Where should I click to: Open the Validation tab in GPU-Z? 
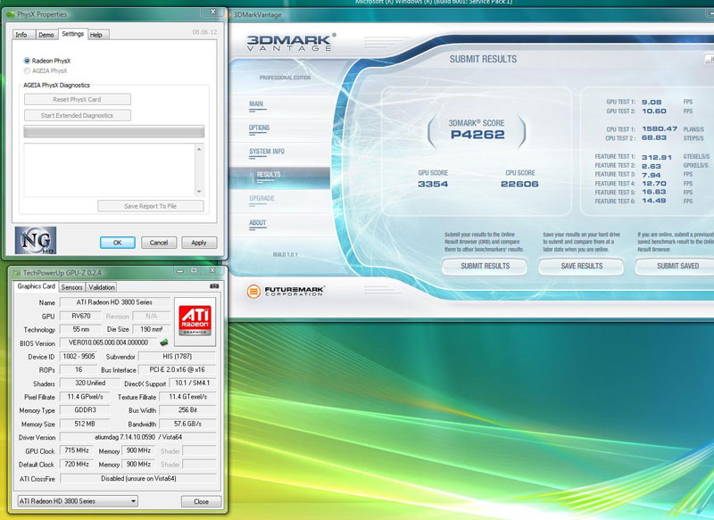coord(102,287)
